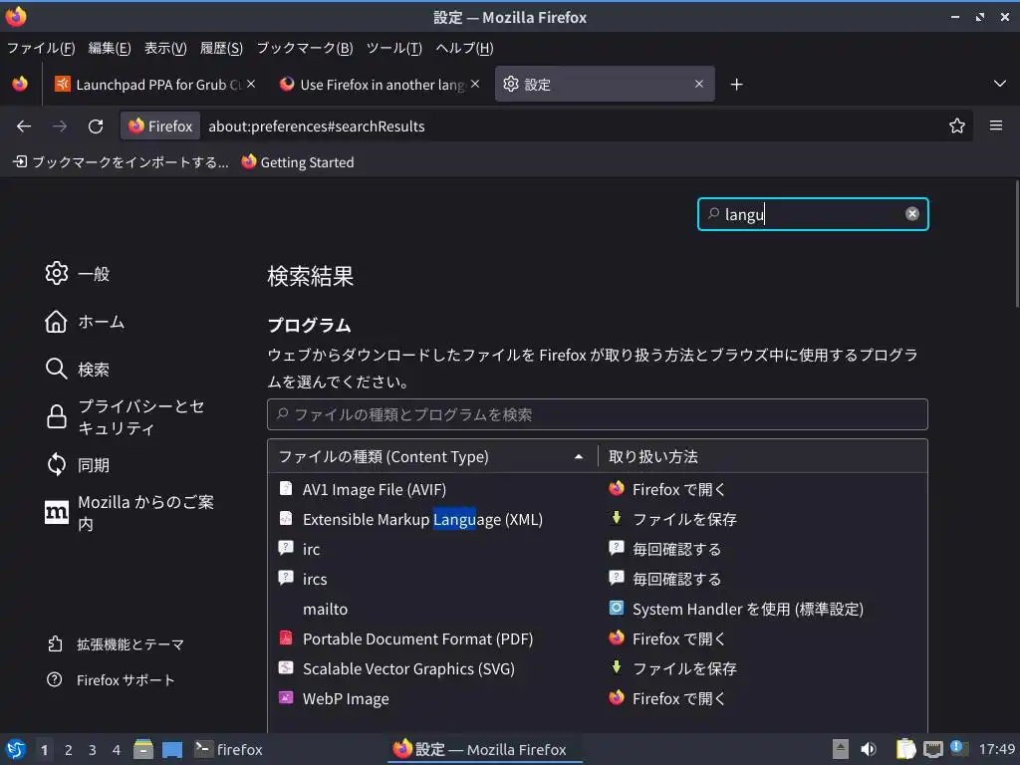Clear the langu search field text

[x=912, y=214]
